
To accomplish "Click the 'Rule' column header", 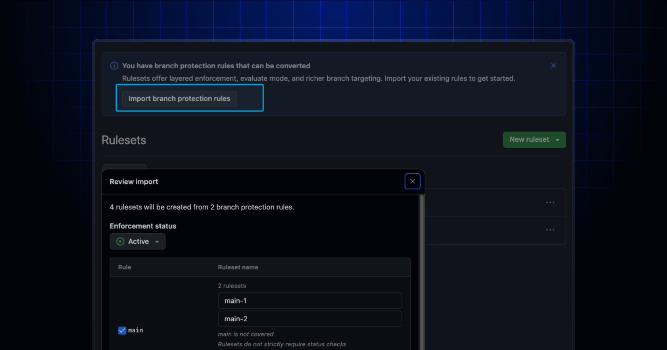I will click(125, 267).
